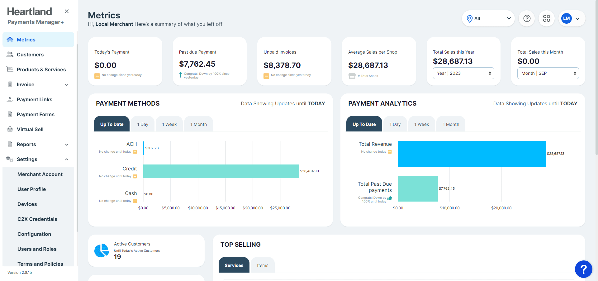The height and width of the screenshot is (281, 598).
Task: Open C2X Credentials page
Action: [x=37, y=219]
